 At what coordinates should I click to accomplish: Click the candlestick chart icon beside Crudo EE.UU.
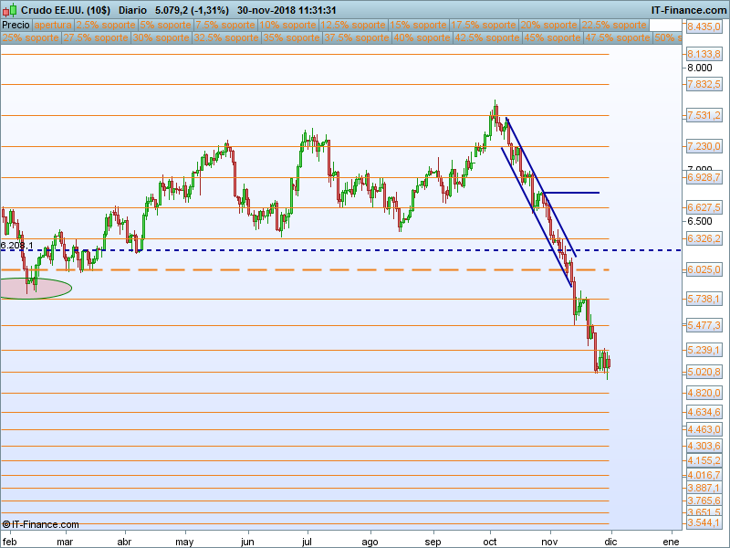9,9
